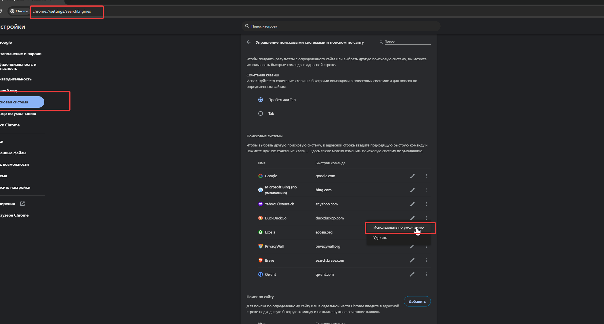This screenshot has width=604, height=324.
Task: Open the three-dot menu for Yahoo! Österreich
Action: tap(426, 204)
